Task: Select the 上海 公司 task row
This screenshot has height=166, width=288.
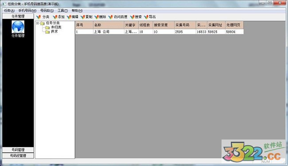Action: 160,32
